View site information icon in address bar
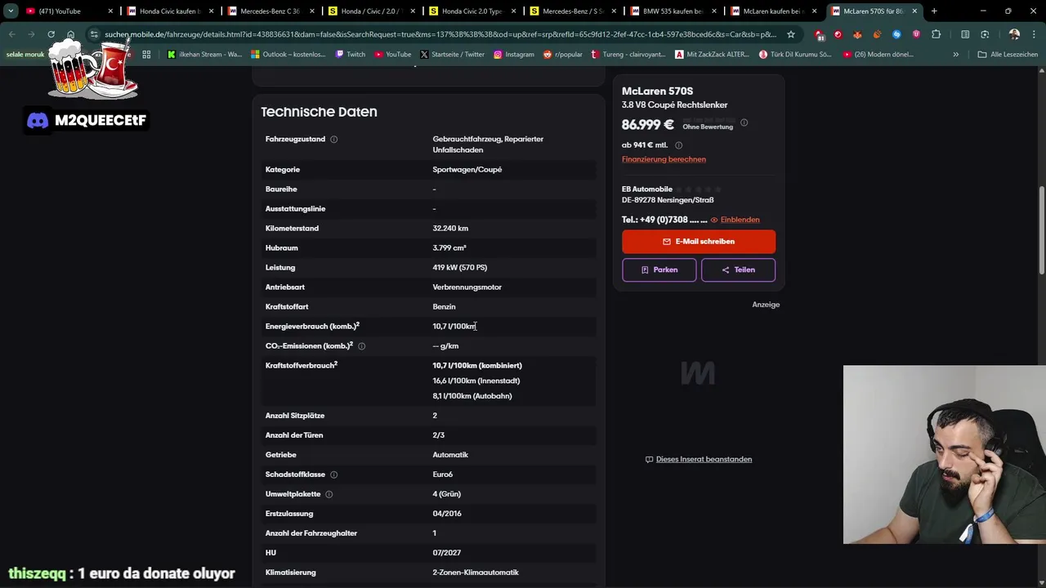This screenshot has width=1046, height=588. 94,34
